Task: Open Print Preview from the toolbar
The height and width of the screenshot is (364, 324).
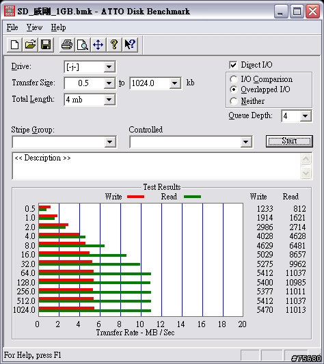Action: [x=82, y=44]
